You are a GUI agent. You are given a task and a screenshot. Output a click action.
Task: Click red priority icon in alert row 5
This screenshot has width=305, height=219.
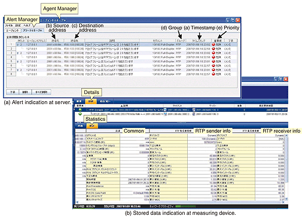213,62
